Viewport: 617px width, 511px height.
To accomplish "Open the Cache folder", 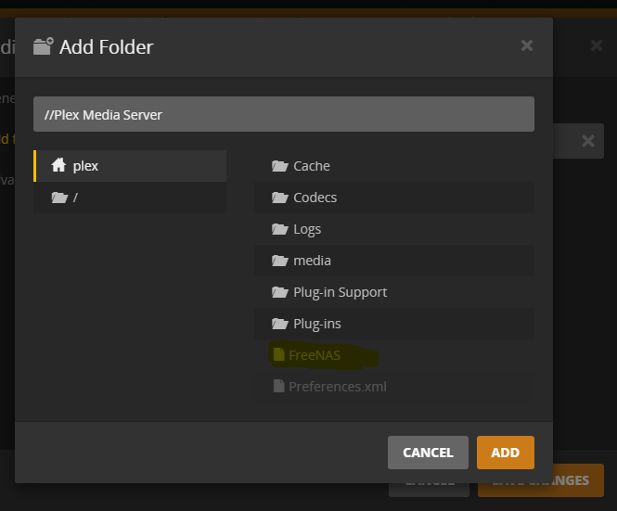I will (394, 166).
